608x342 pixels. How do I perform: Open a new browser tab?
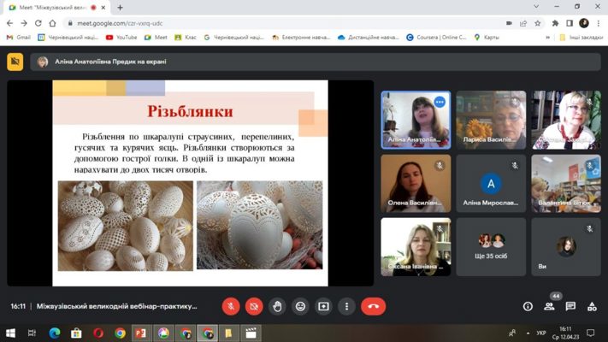tap(120, 8)
